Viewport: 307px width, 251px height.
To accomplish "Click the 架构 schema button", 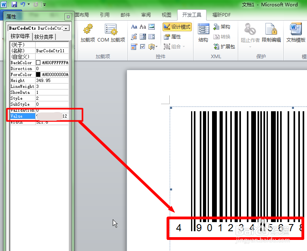I will coord(222,27).
